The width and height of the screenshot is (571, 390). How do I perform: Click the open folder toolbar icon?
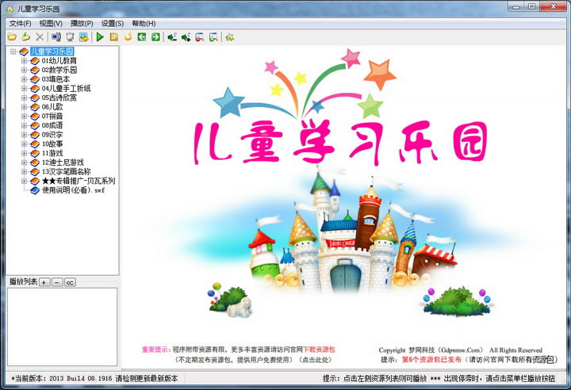point(12,36)
